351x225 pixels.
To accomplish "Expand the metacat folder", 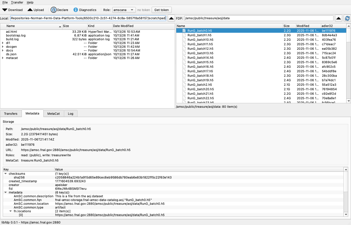I will coord(3,58).
